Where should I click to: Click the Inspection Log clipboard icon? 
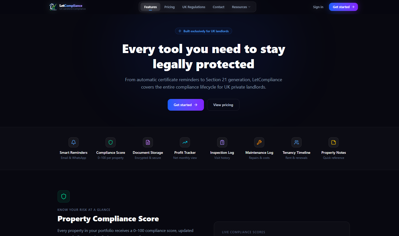point(222,142)
